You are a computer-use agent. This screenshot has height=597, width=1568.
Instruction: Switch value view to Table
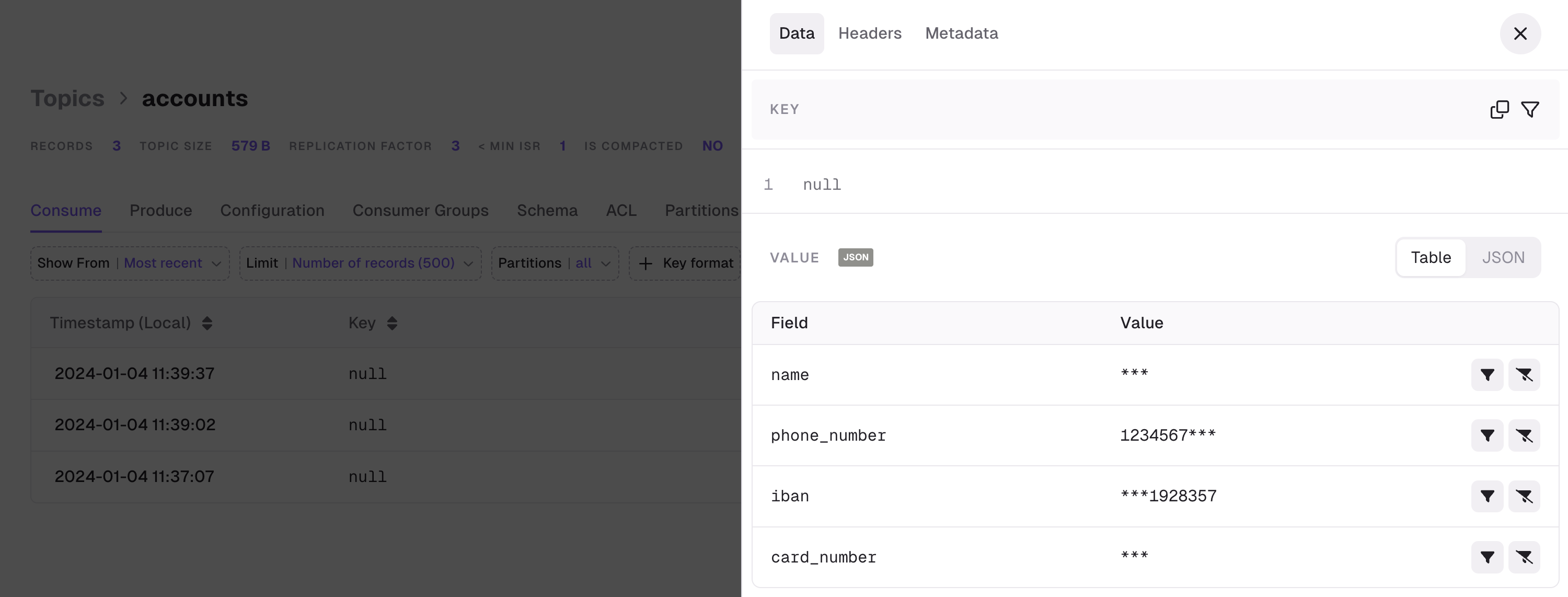tap(1431, 257)
